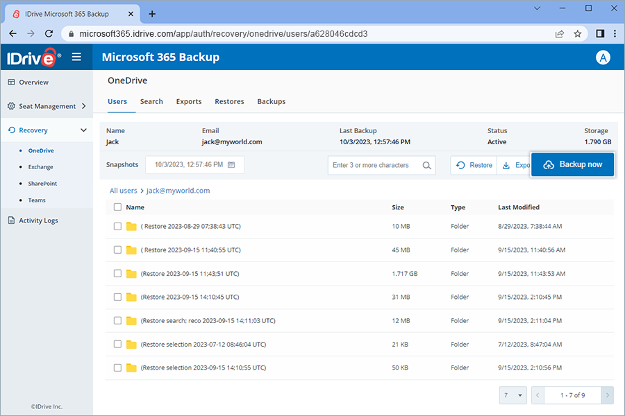Open Chrome's three-dot menu

point(615,34)
